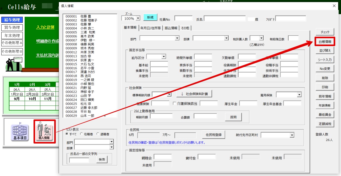The width and height of the screenshot is (341, 176).
Task: Select 年末処理 in the left menu
Action: 12,35
